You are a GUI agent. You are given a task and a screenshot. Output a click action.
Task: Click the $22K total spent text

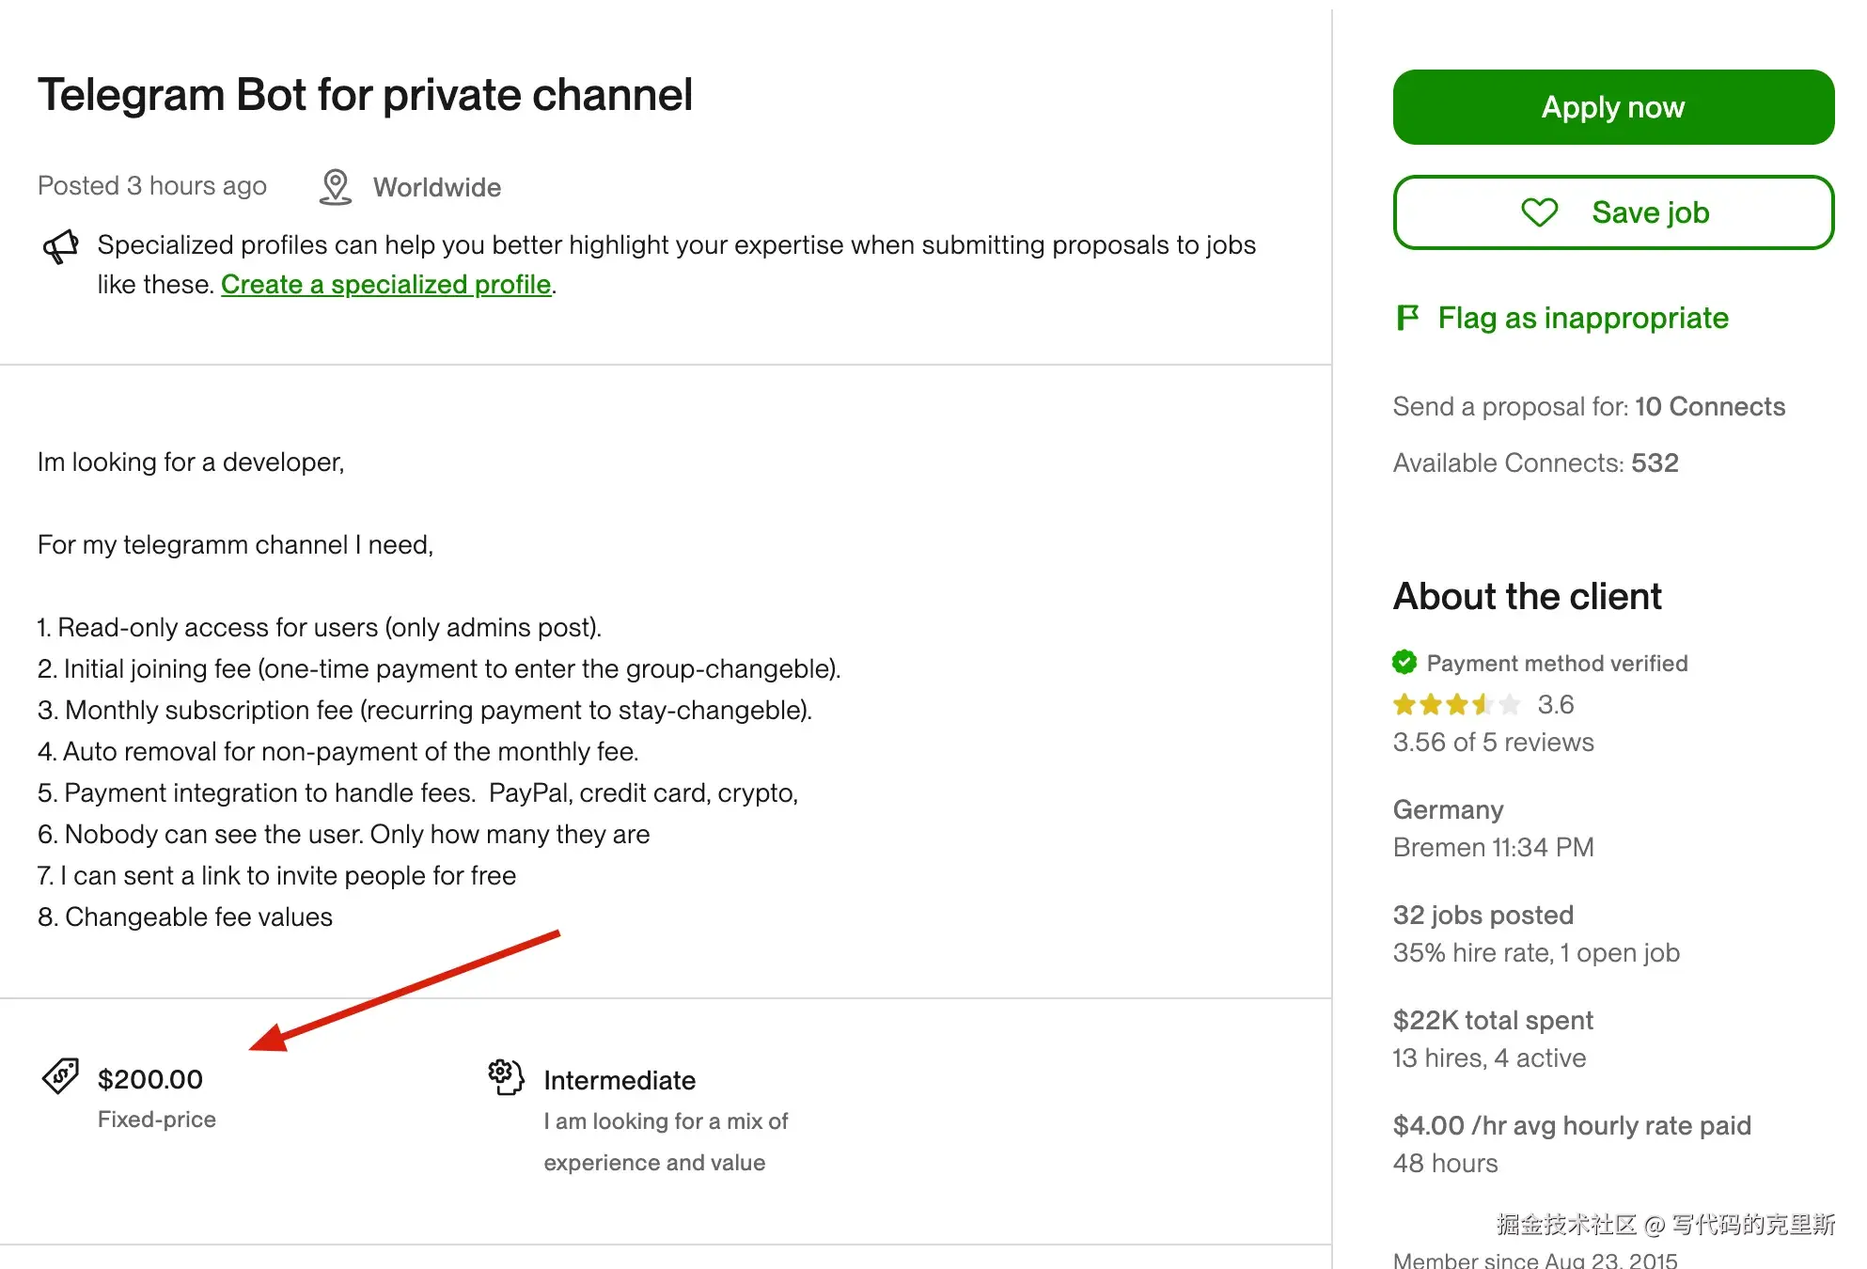point(1493,1020)
